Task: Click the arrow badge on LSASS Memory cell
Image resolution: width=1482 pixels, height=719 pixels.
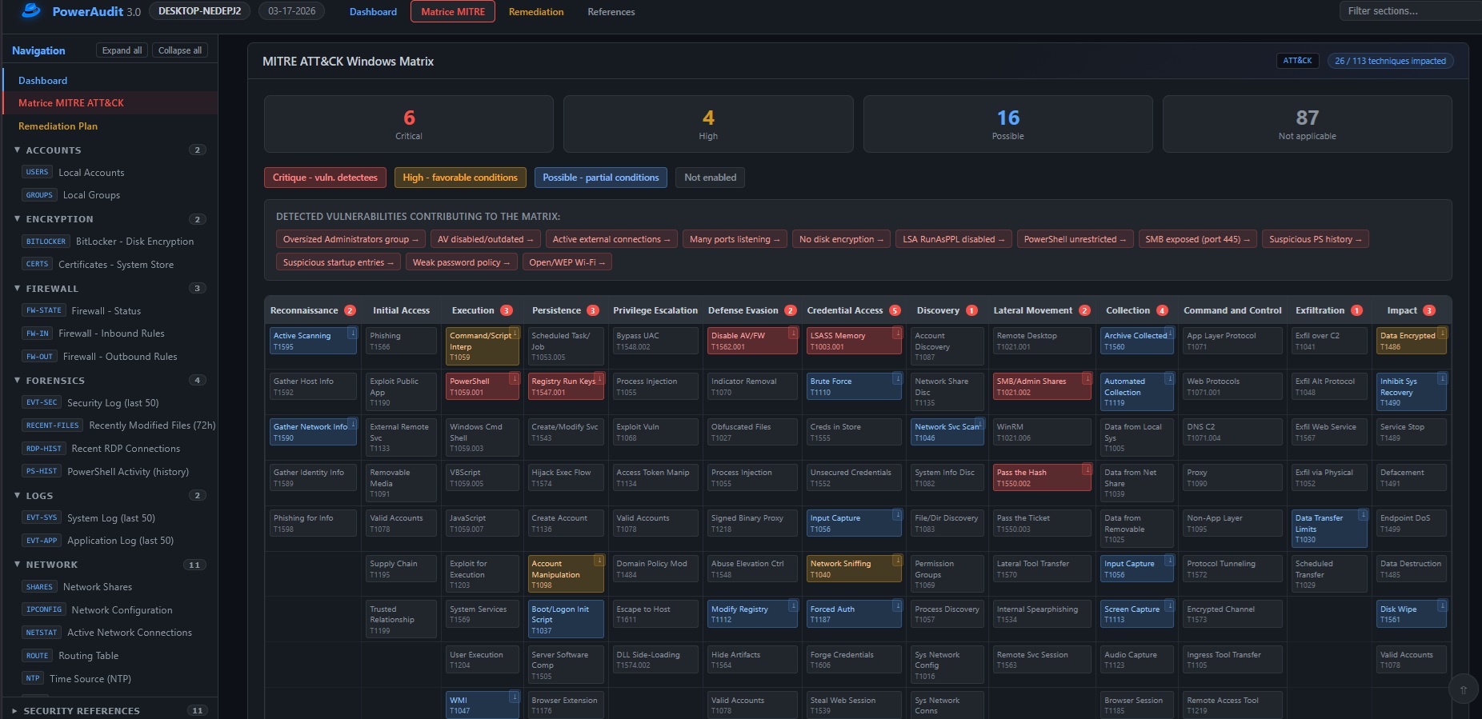Action: 898,333
